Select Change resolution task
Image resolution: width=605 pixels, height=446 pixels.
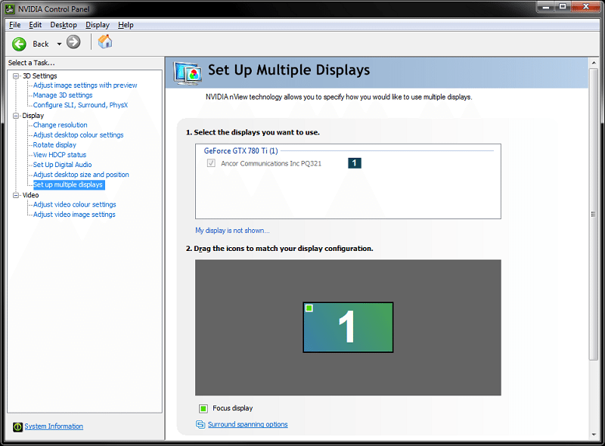point(60,125)
